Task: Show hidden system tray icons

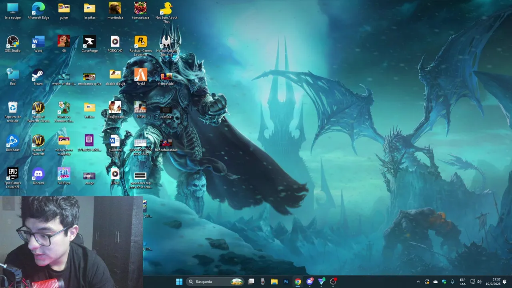Action: 418,282
